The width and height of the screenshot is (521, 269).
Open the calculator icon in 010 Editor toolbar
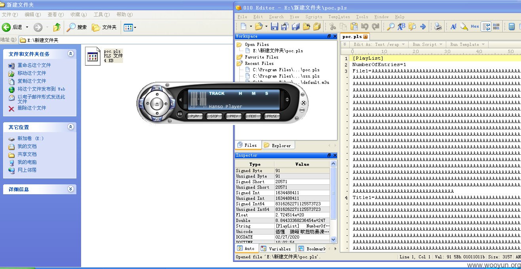tap(512, 27)
